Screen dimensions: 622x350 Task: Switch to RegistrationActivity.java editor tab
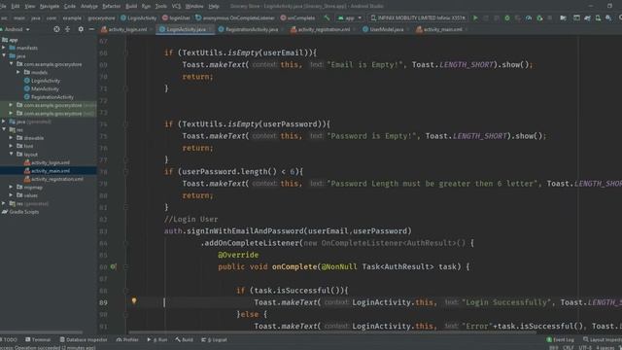click(251, 29)
